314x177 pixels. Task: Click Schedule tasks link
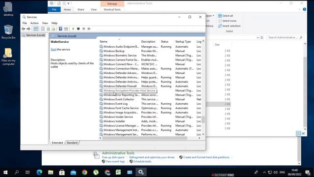[142, 162]
